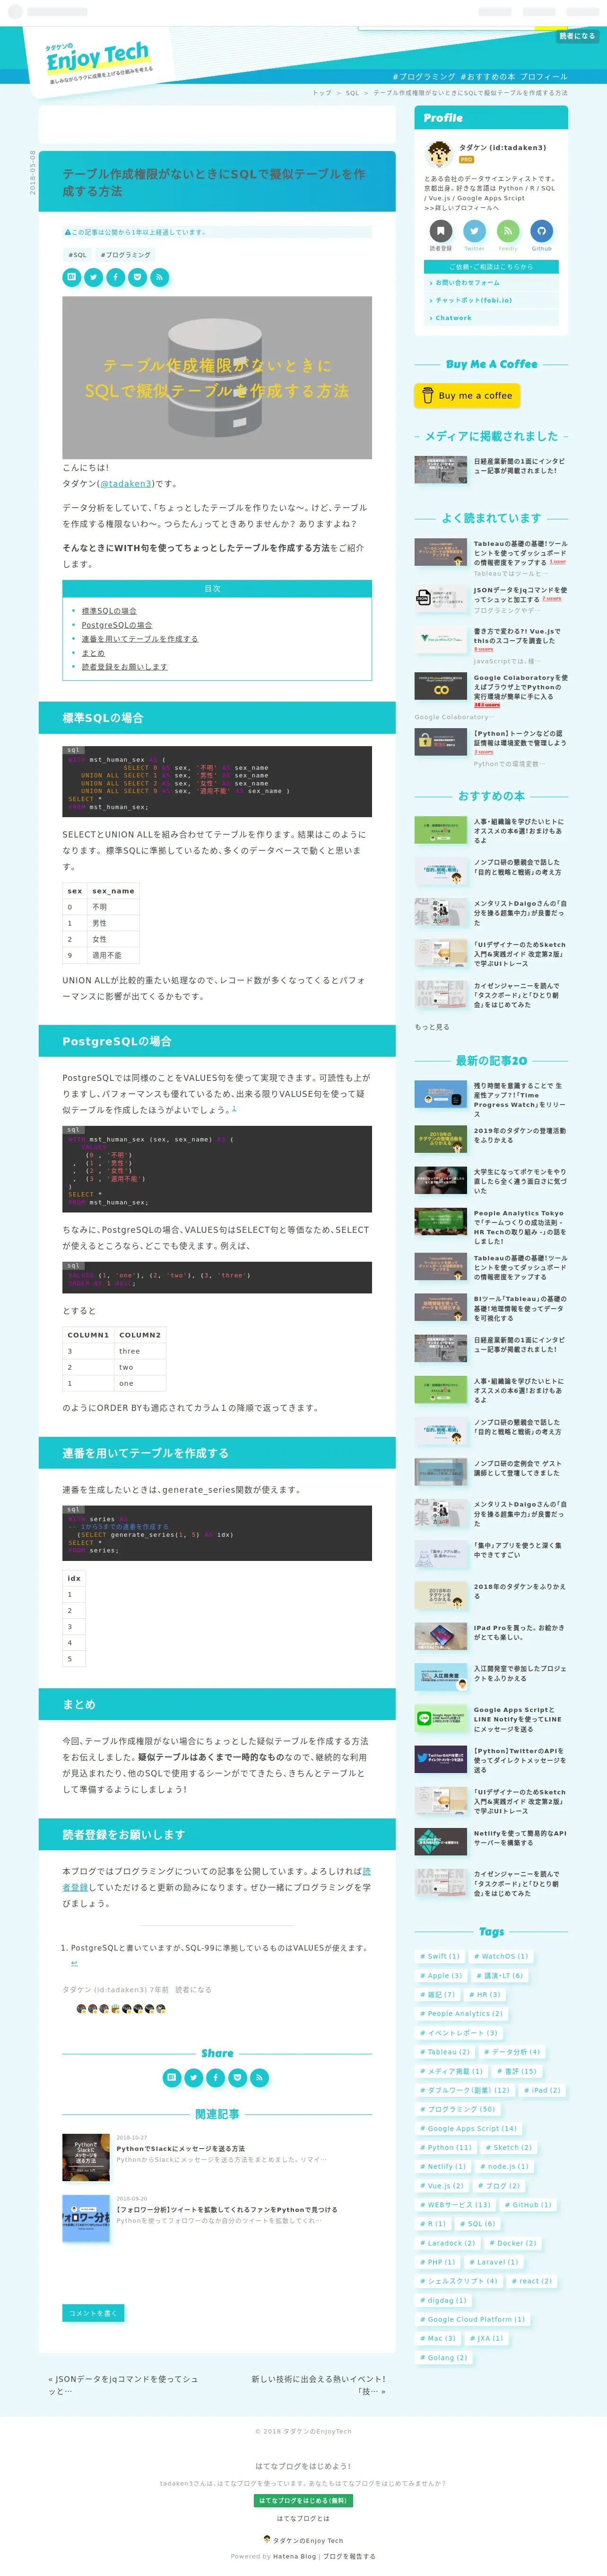
Task: Click the reader-subscribe bookmark icon in Profile
Action: point(440,231)
